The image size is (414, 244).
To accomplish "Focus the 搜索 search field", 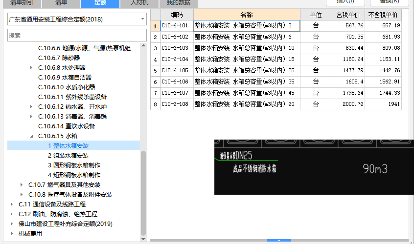I will tap(77, 35).
